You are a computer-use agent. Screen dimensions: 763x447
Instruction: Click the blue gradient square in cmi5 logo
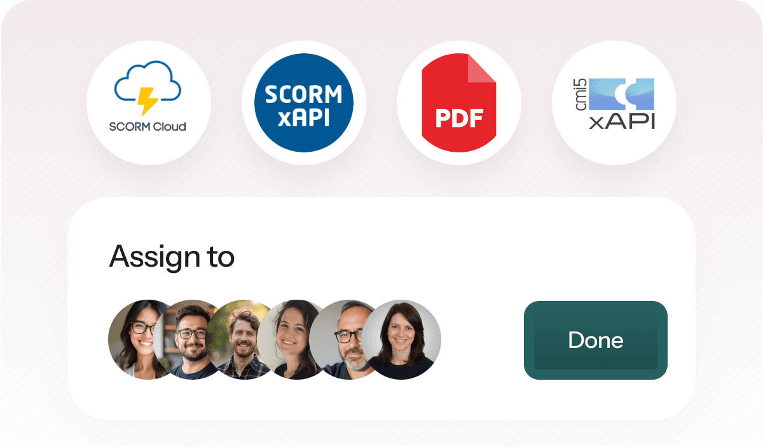click(x=621, y=95)
